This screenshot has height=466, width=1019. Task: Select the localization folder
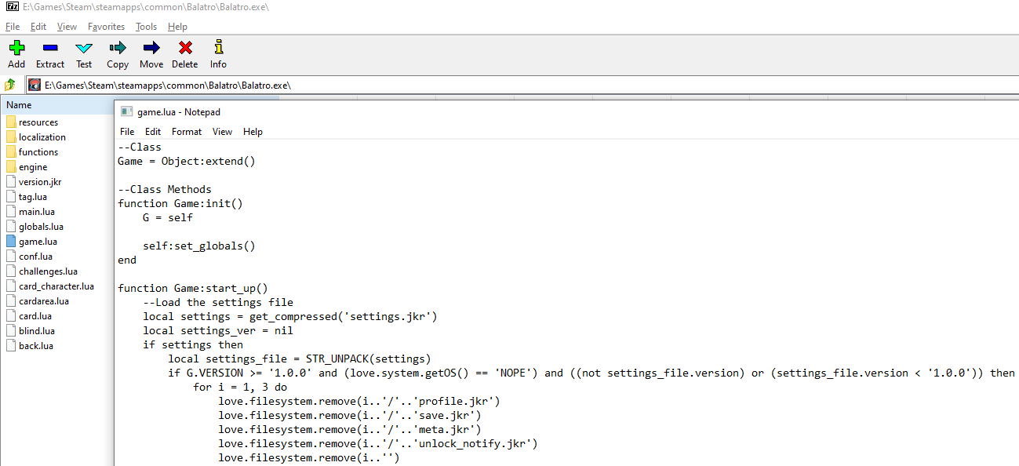(x=42, y=137)
